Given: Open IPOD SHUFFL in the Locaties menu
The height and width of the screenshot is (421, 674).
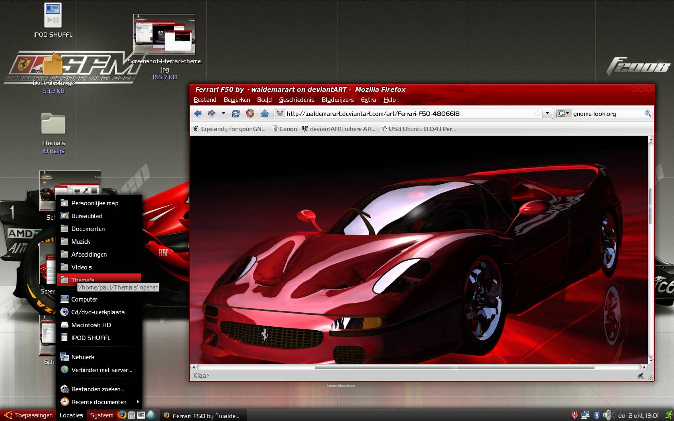Looking at the screenshot, I should pyautogui.click(x=99, y=338).
